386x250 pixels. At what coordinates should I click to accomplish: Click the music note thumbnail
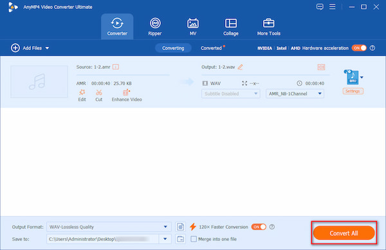39,82
